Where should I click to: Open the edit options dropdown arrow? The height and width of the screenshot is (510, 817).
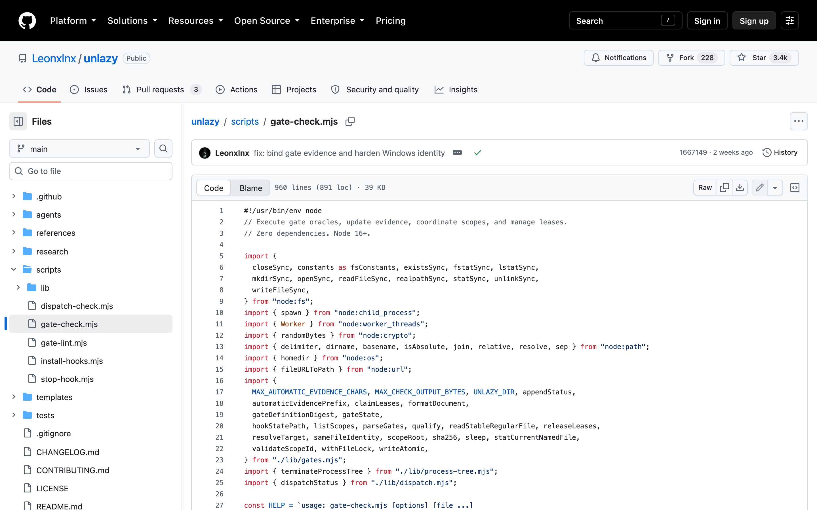[x=775, y=188]
